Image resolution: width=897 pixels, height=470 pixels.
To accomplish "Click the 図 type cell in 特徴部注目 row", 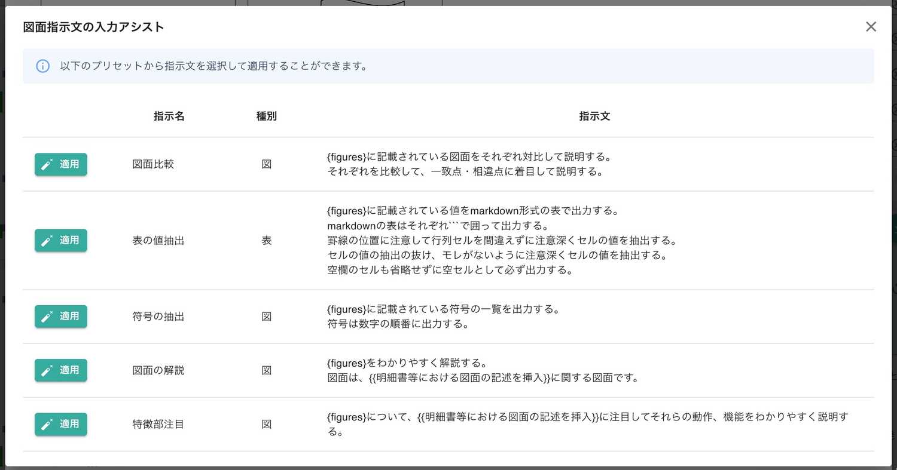I will [x=267, y=424].
